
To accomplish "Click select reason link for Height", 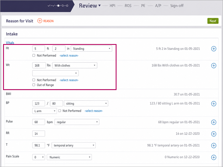I will [69, 55].
